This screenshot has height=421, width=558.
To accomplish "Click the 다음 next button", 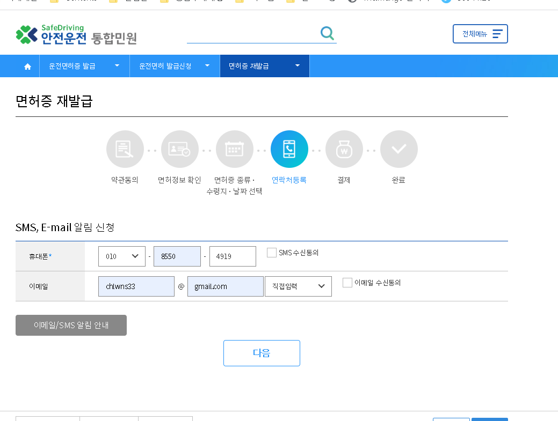I will pos(262,353).
